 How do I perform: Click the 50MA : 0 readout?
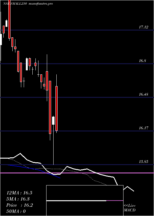16,211
